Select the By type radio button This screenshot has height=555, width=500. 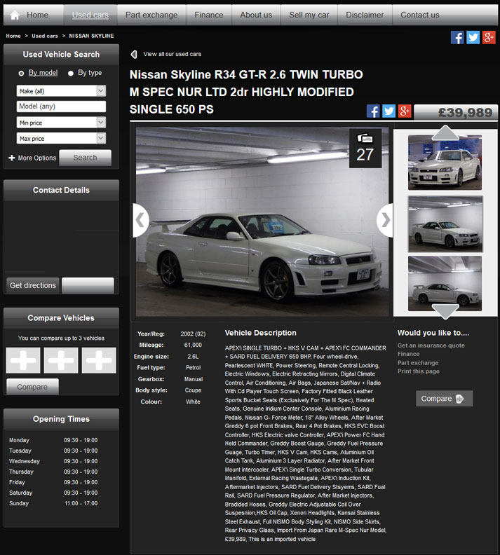(x=71, y=74)
